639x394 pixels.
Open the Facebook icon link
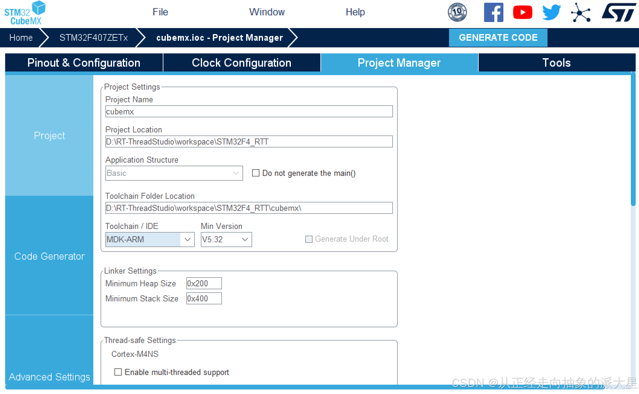pyautogui.click(x=493, y=12)
